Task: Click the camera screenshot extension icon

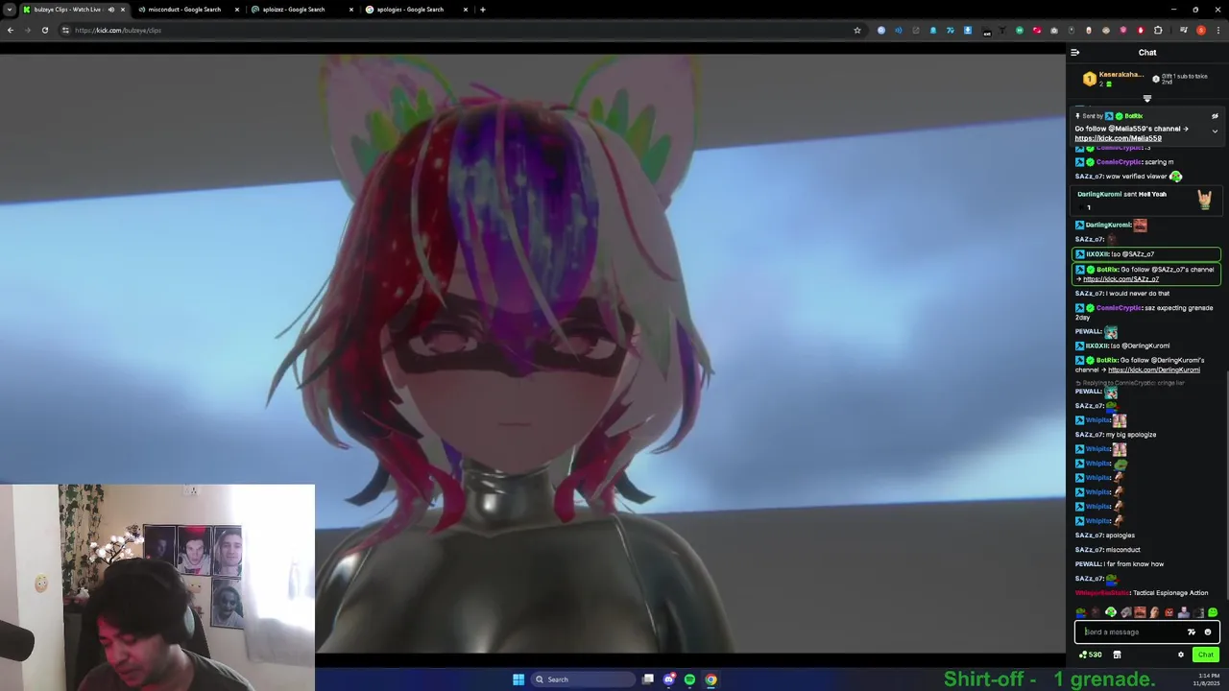Action: click(1054, 30)
